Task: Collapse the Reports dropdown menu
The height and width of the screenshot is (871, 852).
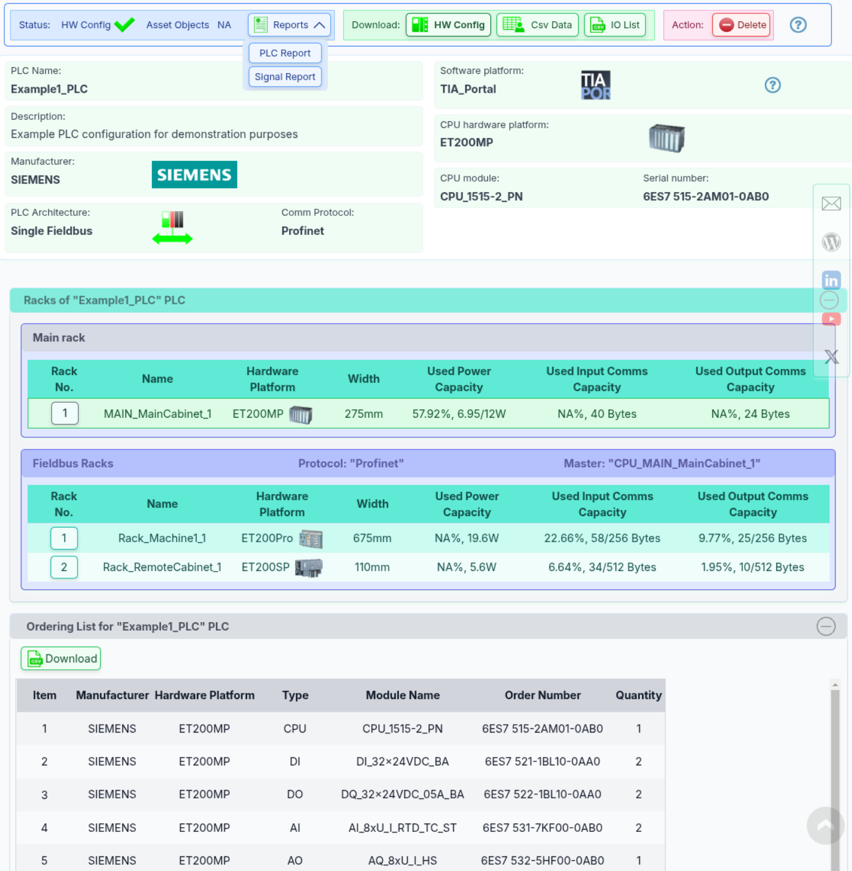Action: 290,25
